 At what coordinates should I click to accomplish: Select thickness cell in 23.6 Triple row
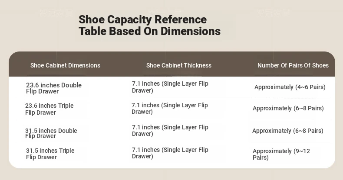point(169,108)
